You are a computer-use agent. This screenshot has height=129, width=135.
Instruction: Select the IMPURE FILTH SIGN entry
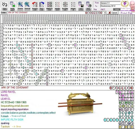click(x=12, y=120)
